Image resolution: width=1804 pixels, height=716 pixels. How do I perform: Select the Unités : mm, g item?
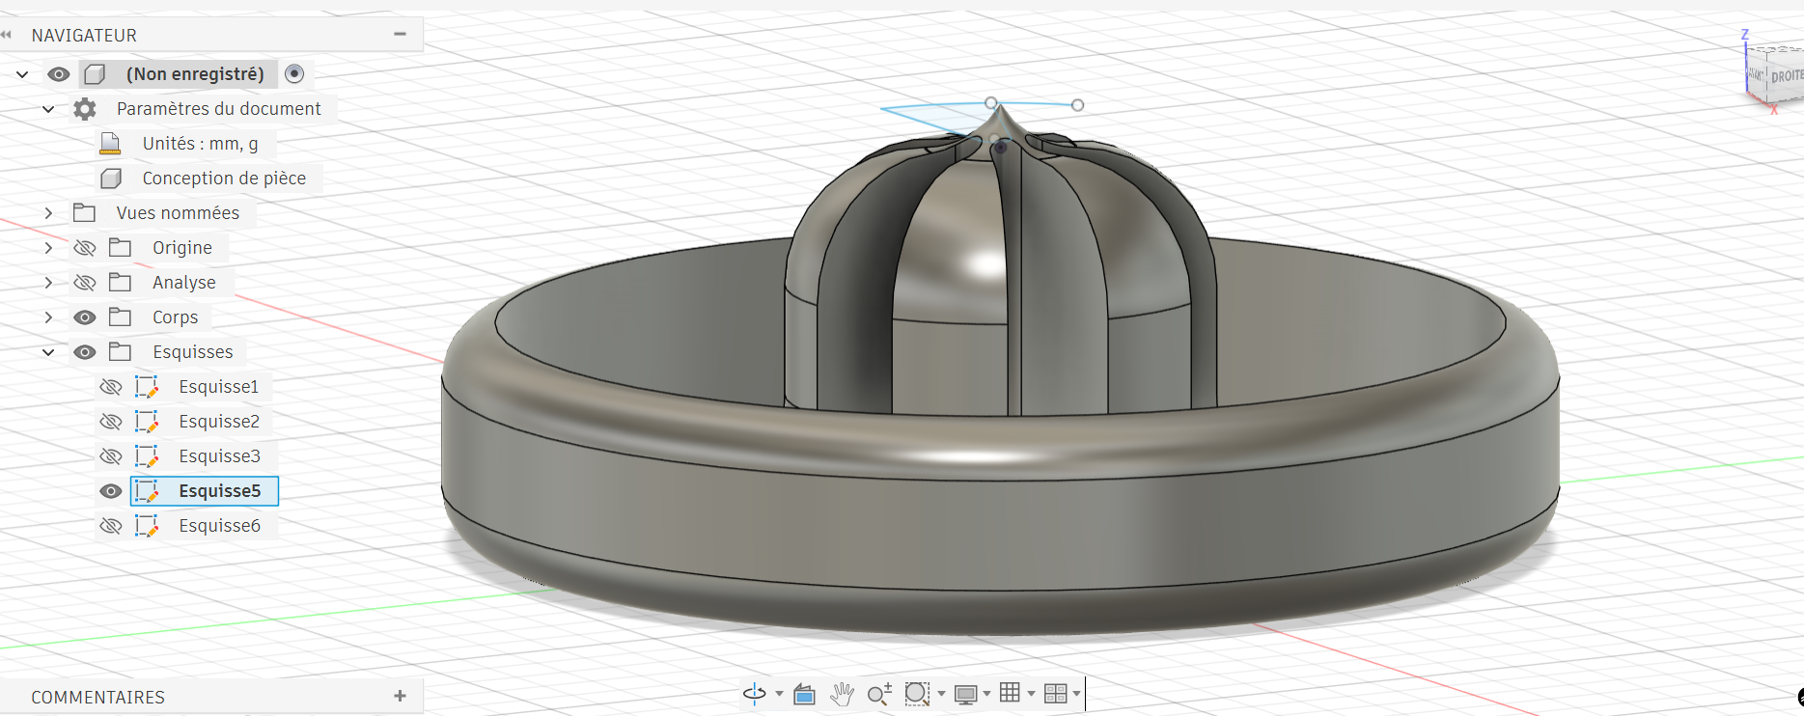(x=200, y=144)
